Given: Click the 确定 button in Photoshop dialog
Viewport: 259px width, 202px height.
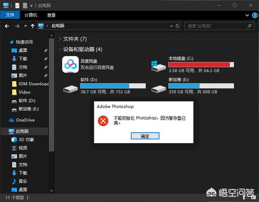Looking at the screenshot, I should click(145, 136).
